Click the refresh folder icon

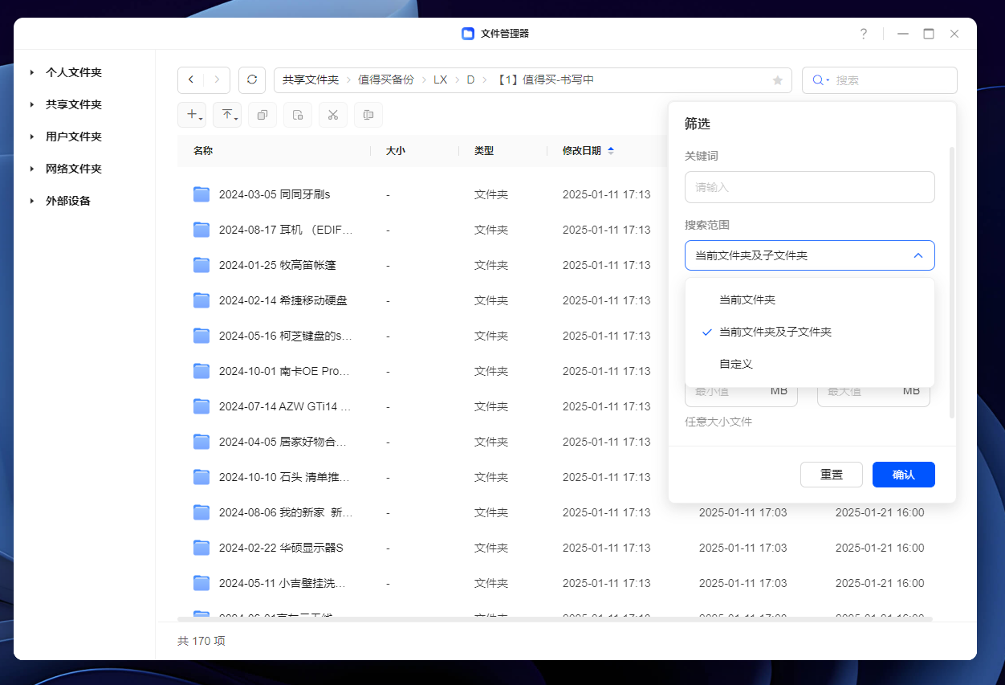tap(252, 80)
